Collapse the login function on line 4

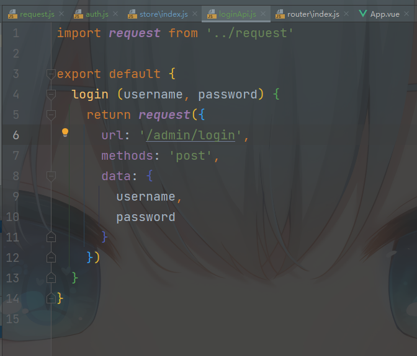(51, 95)
